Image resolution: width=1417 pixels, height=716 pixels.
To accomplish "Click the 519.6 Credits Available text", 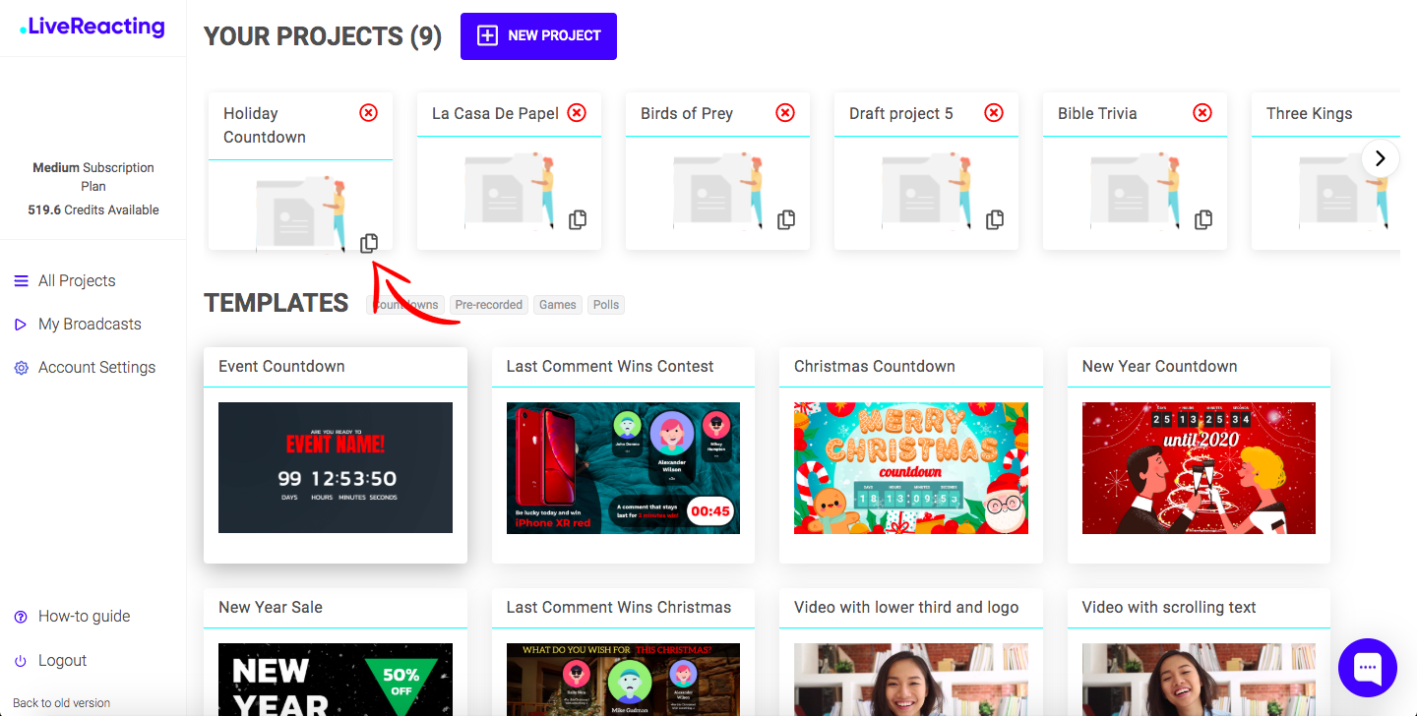I will 93,209.
